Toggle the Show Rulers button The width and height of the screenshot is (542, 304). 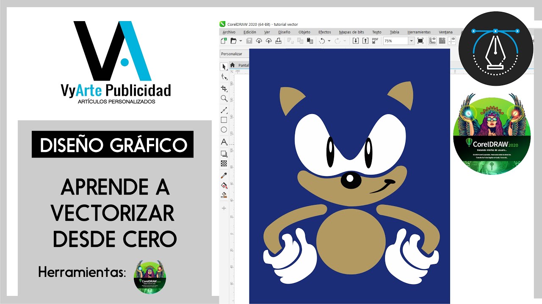coord(432,41)
